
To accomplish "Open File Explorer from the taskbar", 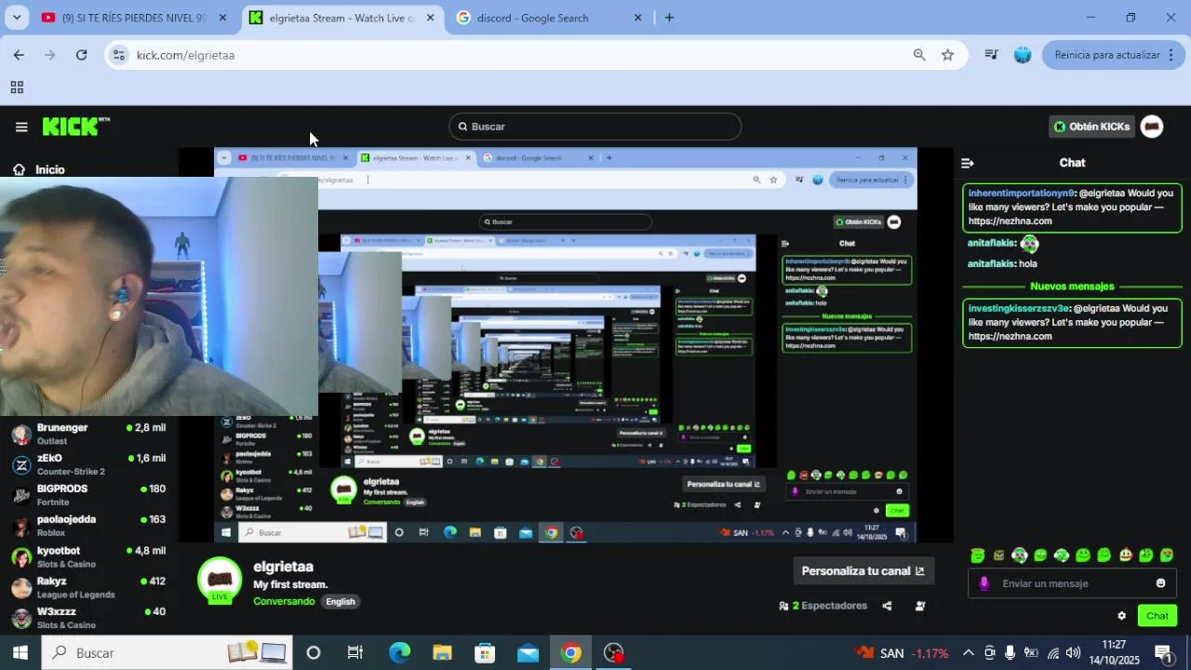I will [442, 653].
